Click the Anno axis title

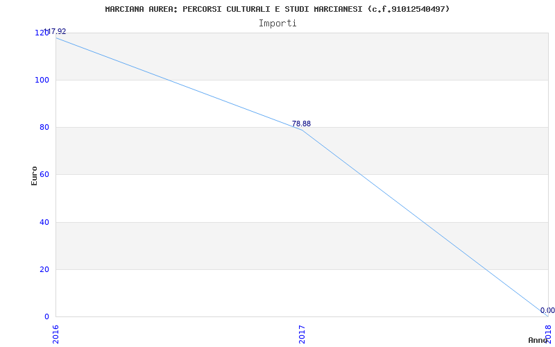[x=538, y=340]
